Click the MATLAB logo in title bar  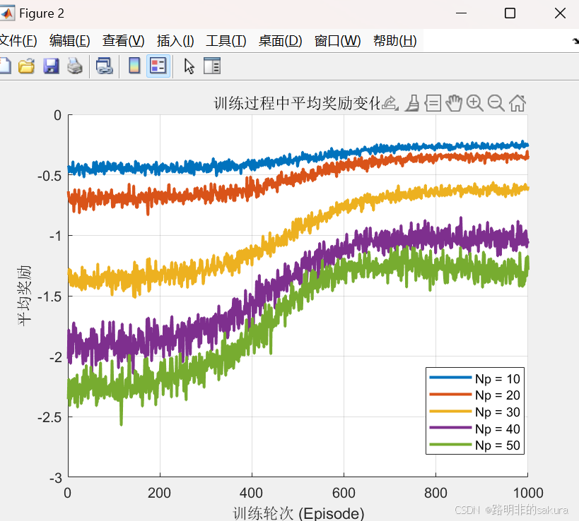(x=6, y=13)
